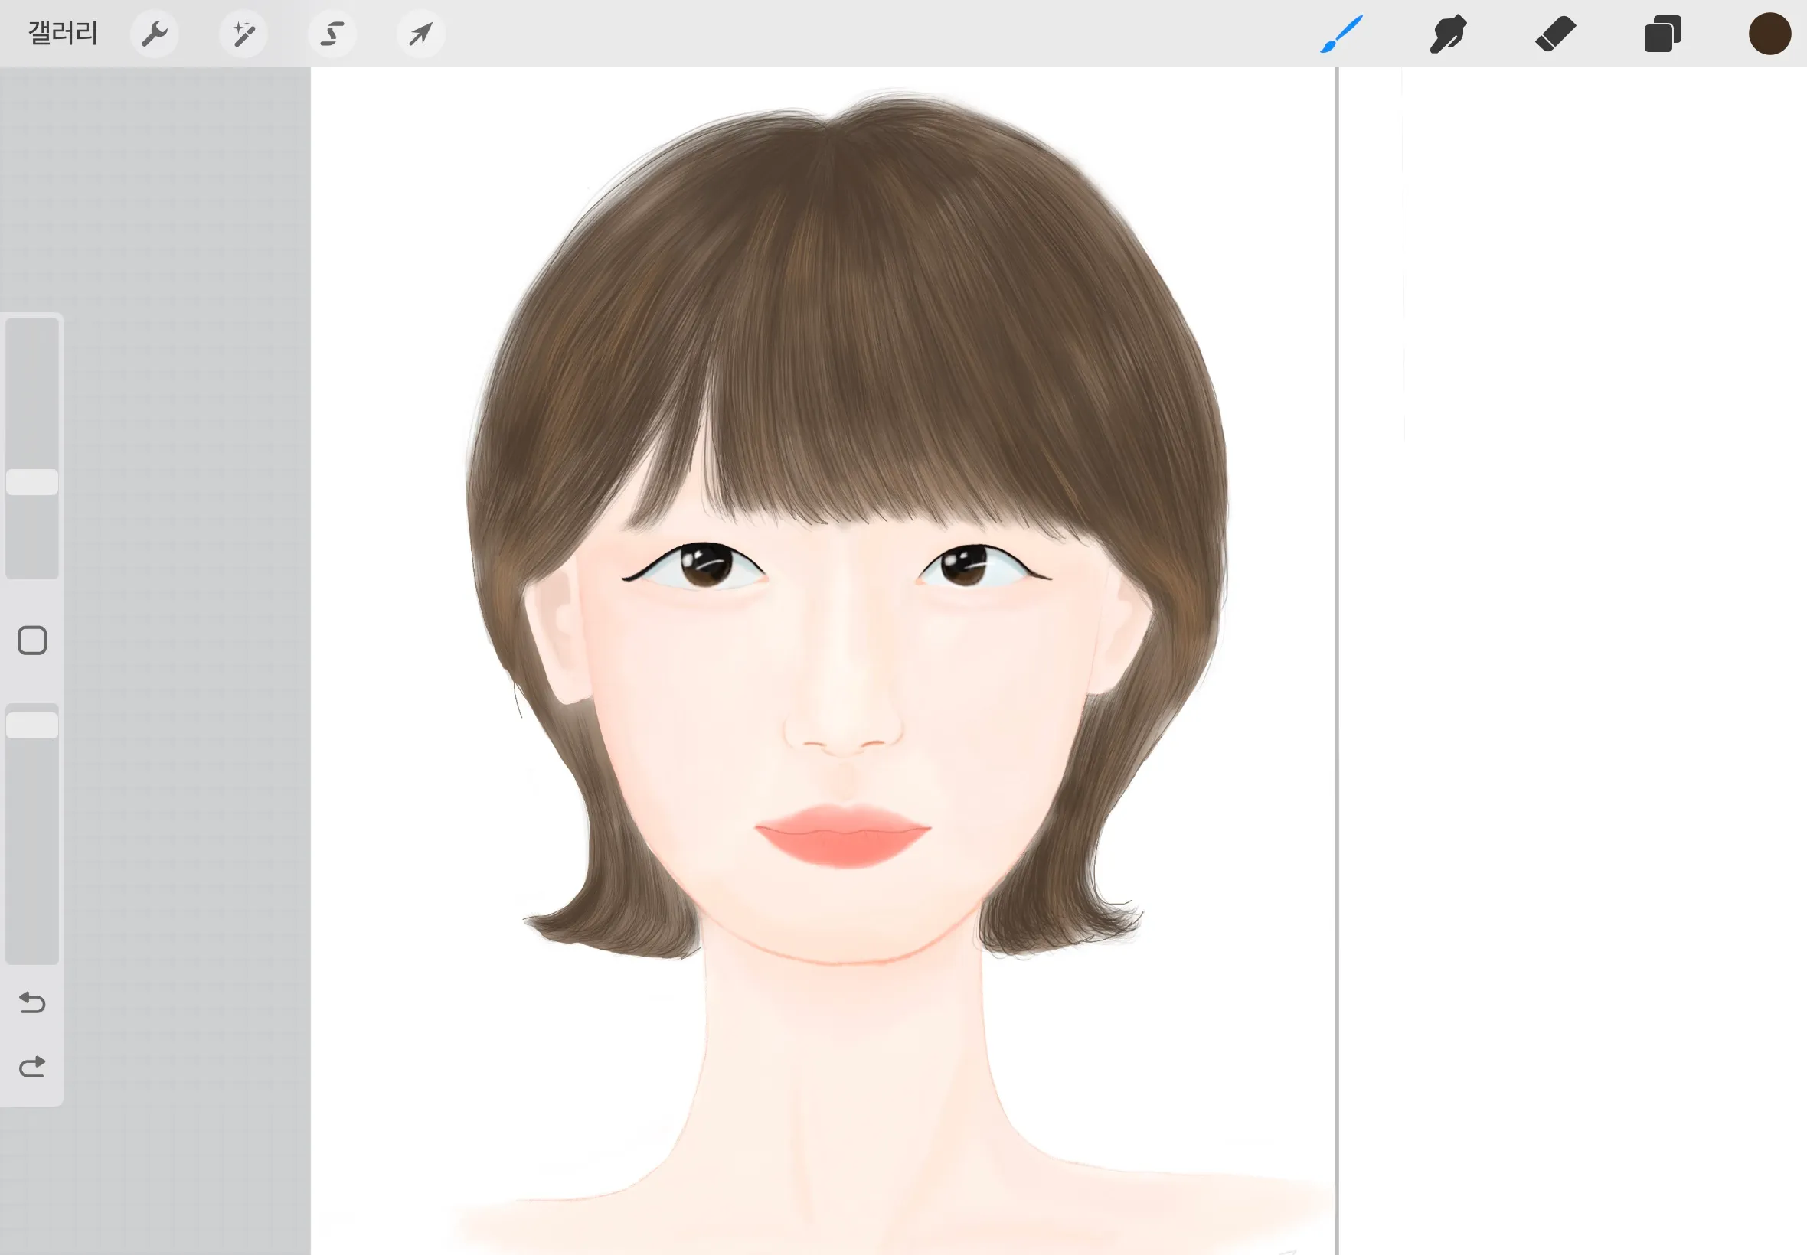This screenshot has height=1255, width=1807.
Task: Open the Actions wrench menu
Action: (154, 34)
